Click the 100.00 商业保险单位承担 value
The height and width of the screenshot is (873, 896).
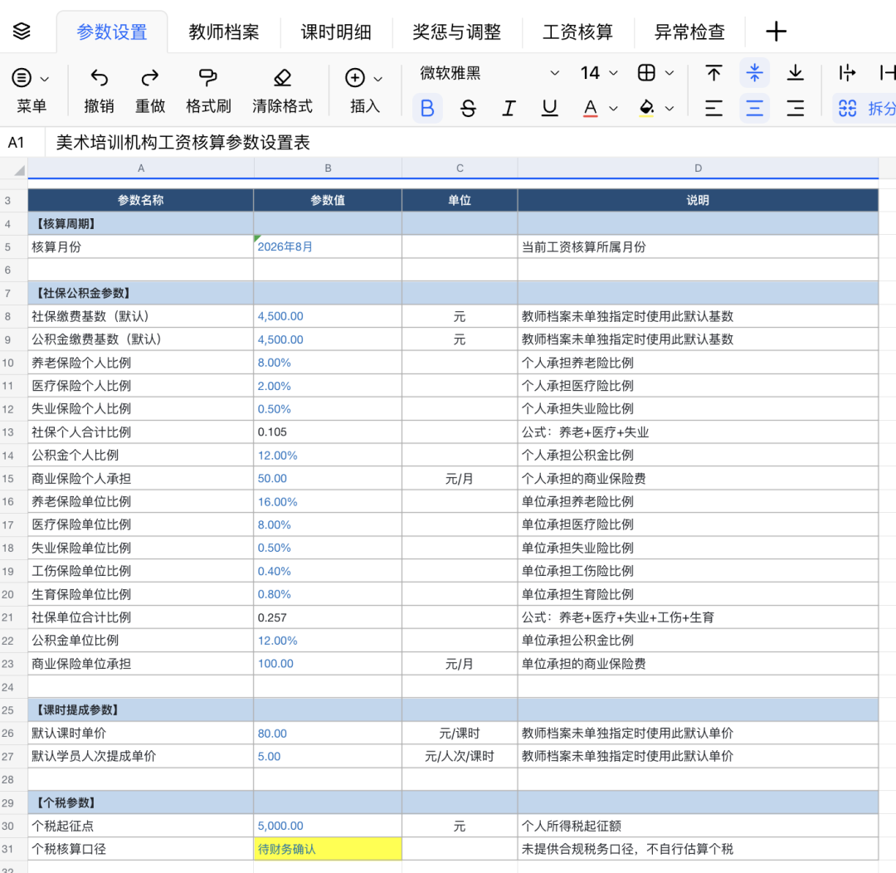[x=328, y=664]
